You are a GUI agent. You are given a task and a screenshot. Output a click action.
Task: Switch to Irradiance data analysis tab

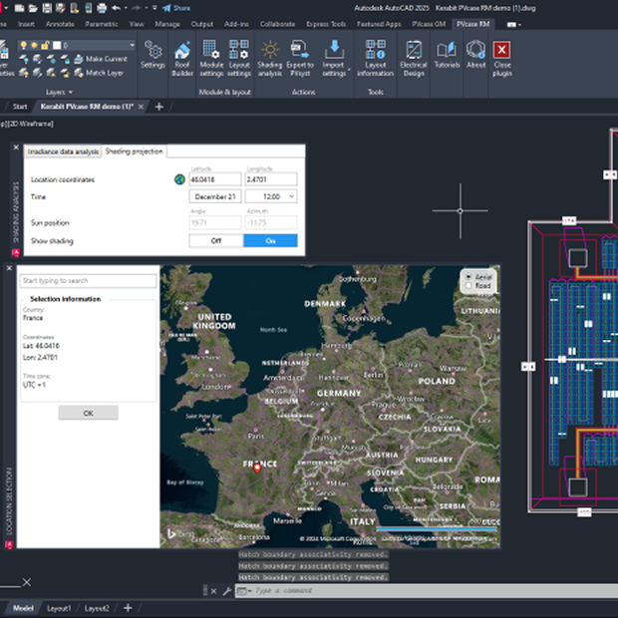pyautogui.click(x=63, y=152)
